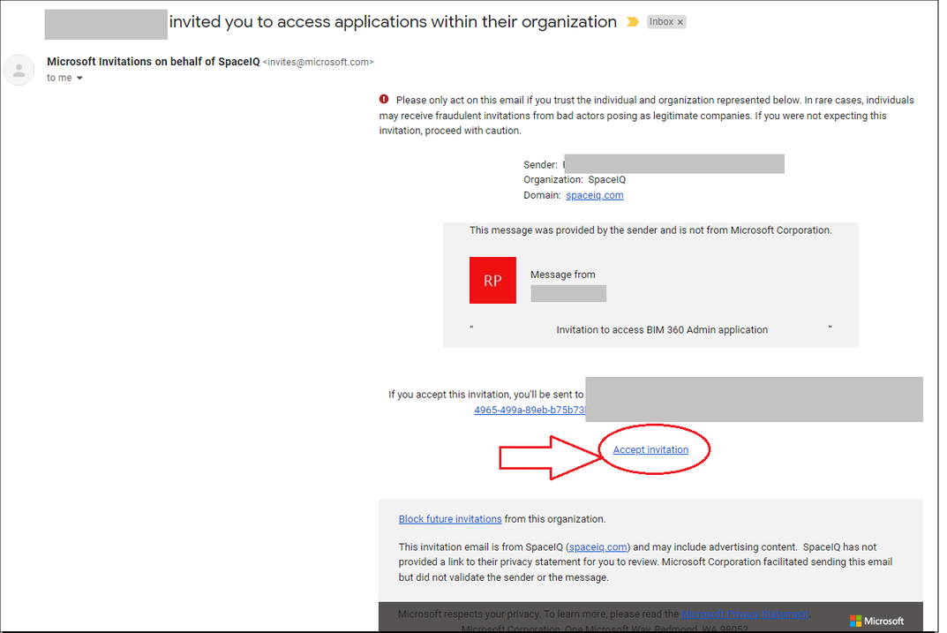Open the spaceiq.com link beside Domain
Viewport: 947px width, 633px height.
click(594, 195)
